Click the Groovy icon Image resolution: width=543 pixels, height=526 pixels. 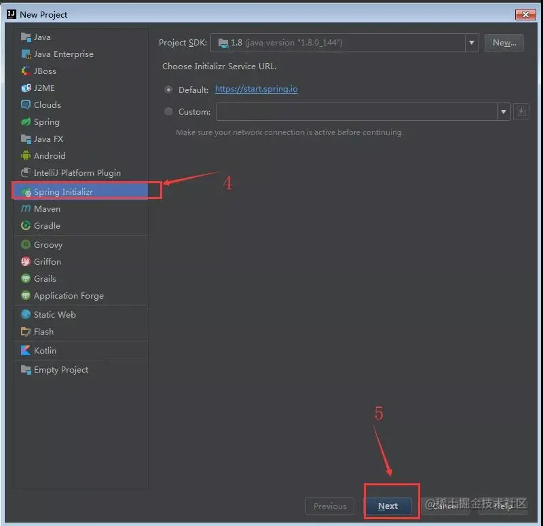click(26, 244)
